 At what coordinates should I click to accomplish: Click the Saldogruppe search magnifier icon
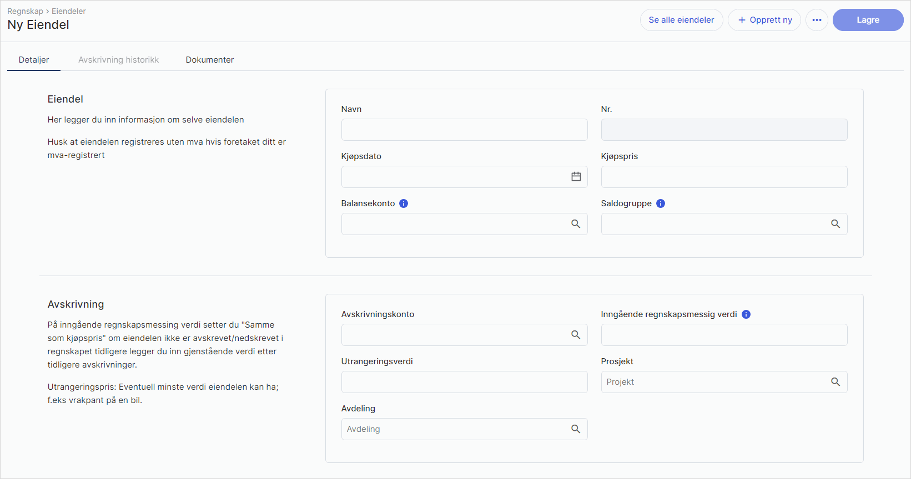835,224
